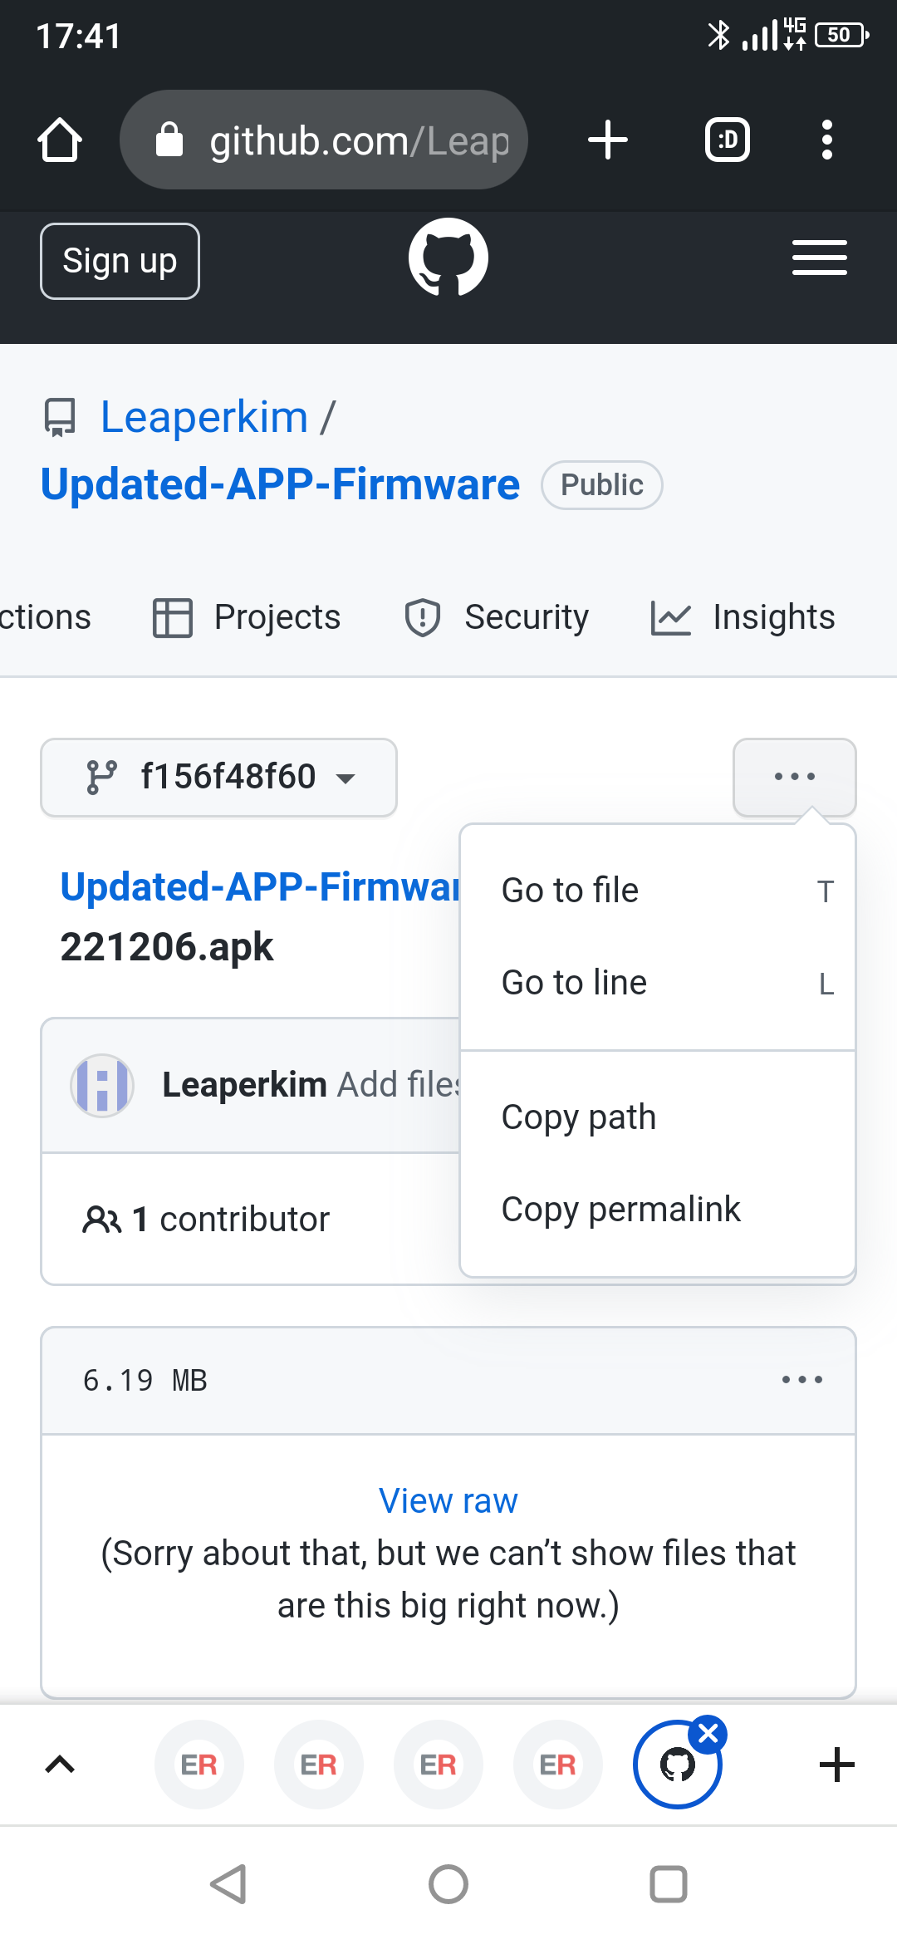
Task: Open the Updated-APP-Firmware repository link
Action: click(x=281, y=484)
